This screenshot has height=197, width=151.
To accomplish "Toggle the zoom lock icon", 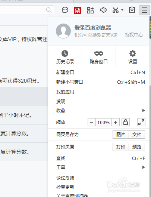I will 126,122.
